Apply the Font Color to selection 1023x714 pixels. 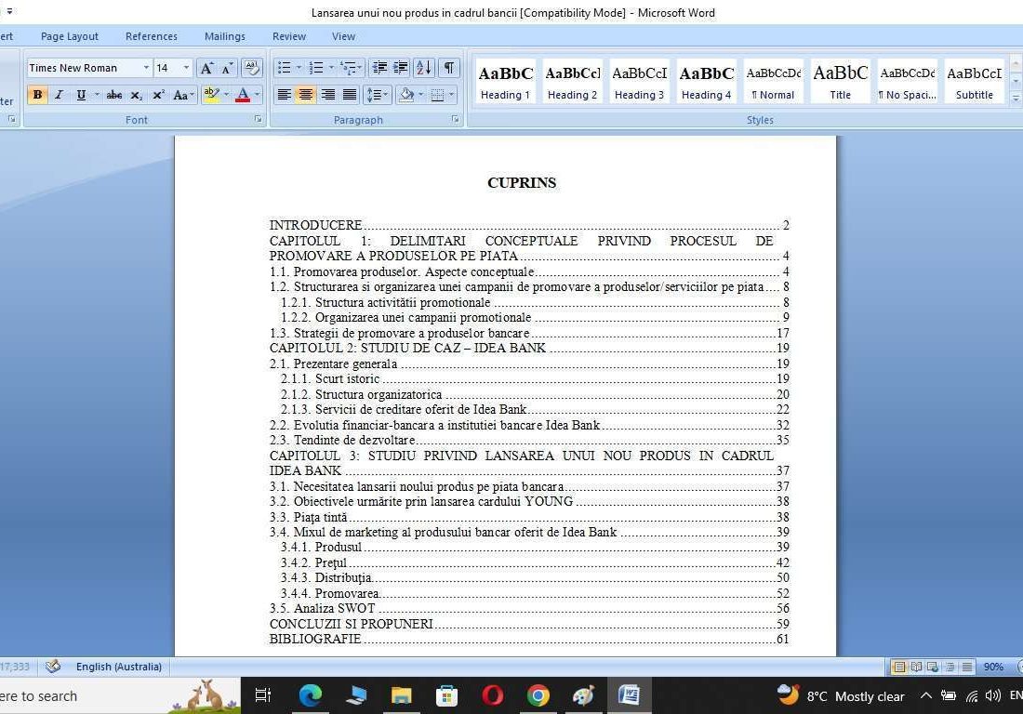click(x=243, y=94)
